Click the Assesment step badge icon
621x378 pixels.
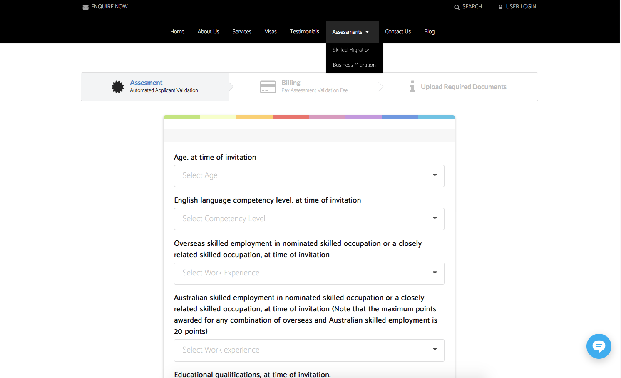(x=118, y=87)
